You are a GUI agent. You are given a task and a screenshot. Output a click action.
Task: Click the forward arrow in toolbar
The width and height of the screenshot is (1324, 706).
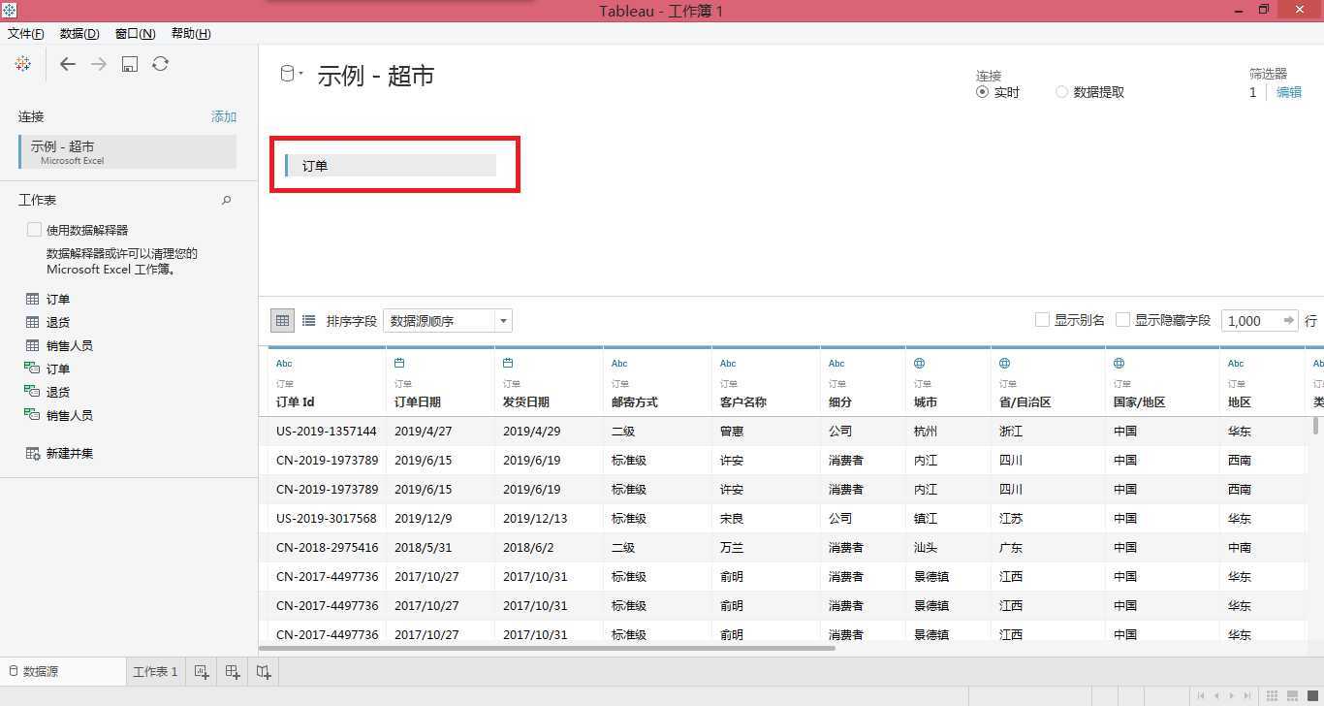(99, 63)
